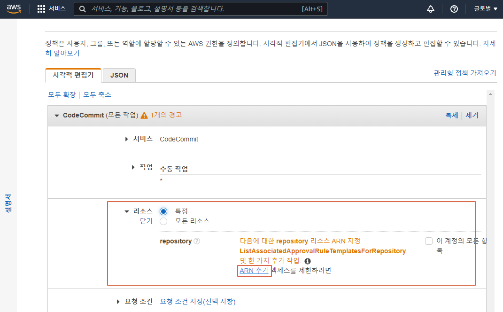This screenshot has height=312, width=503.
Task: Click 요청 조건 지정(선택 사항) link
Action: 198,301
